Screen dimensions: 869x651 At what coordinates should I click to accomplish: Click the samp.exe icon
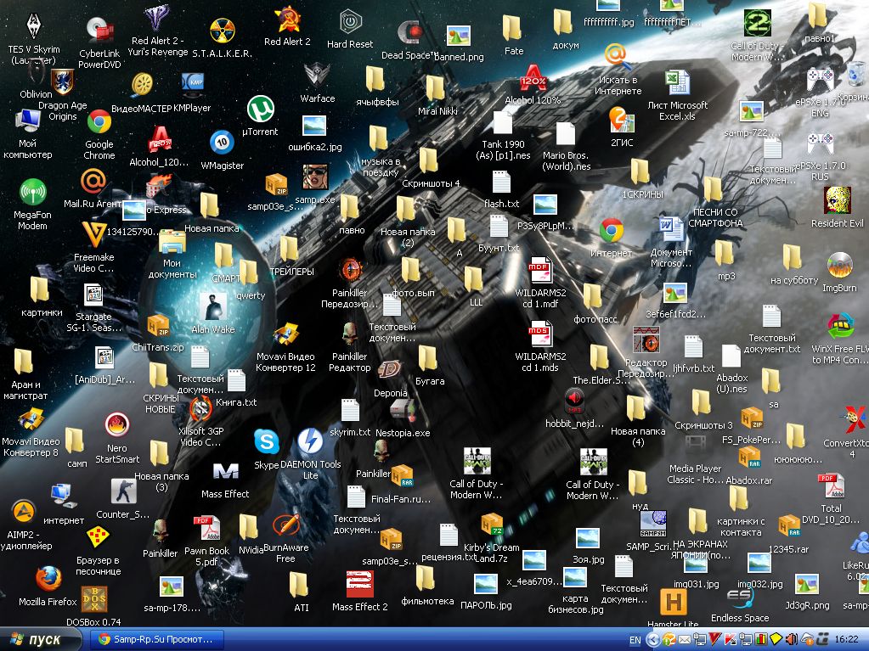315,177
